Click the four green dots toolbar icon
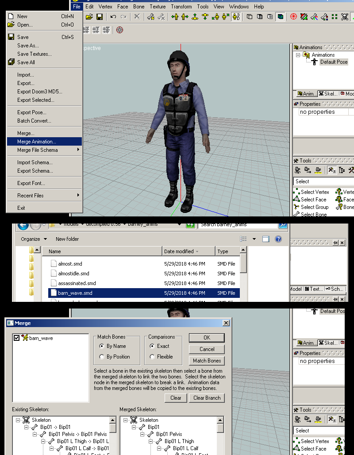The height and width of the screenshot is (455, 354). click(335, 17)
